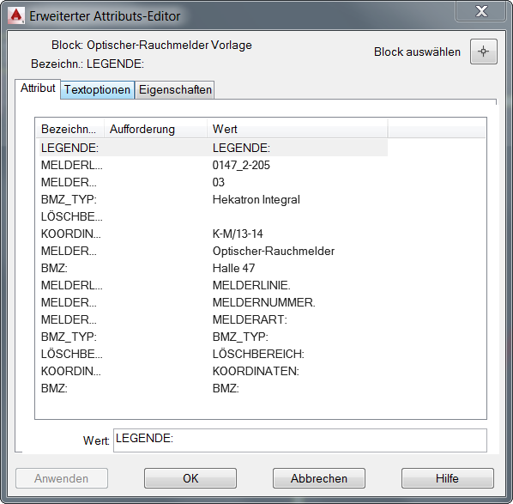Screen dimensions: 513x504
Task: Select the Optischer-Rauchmelder value row
Action: click(214, 251)
